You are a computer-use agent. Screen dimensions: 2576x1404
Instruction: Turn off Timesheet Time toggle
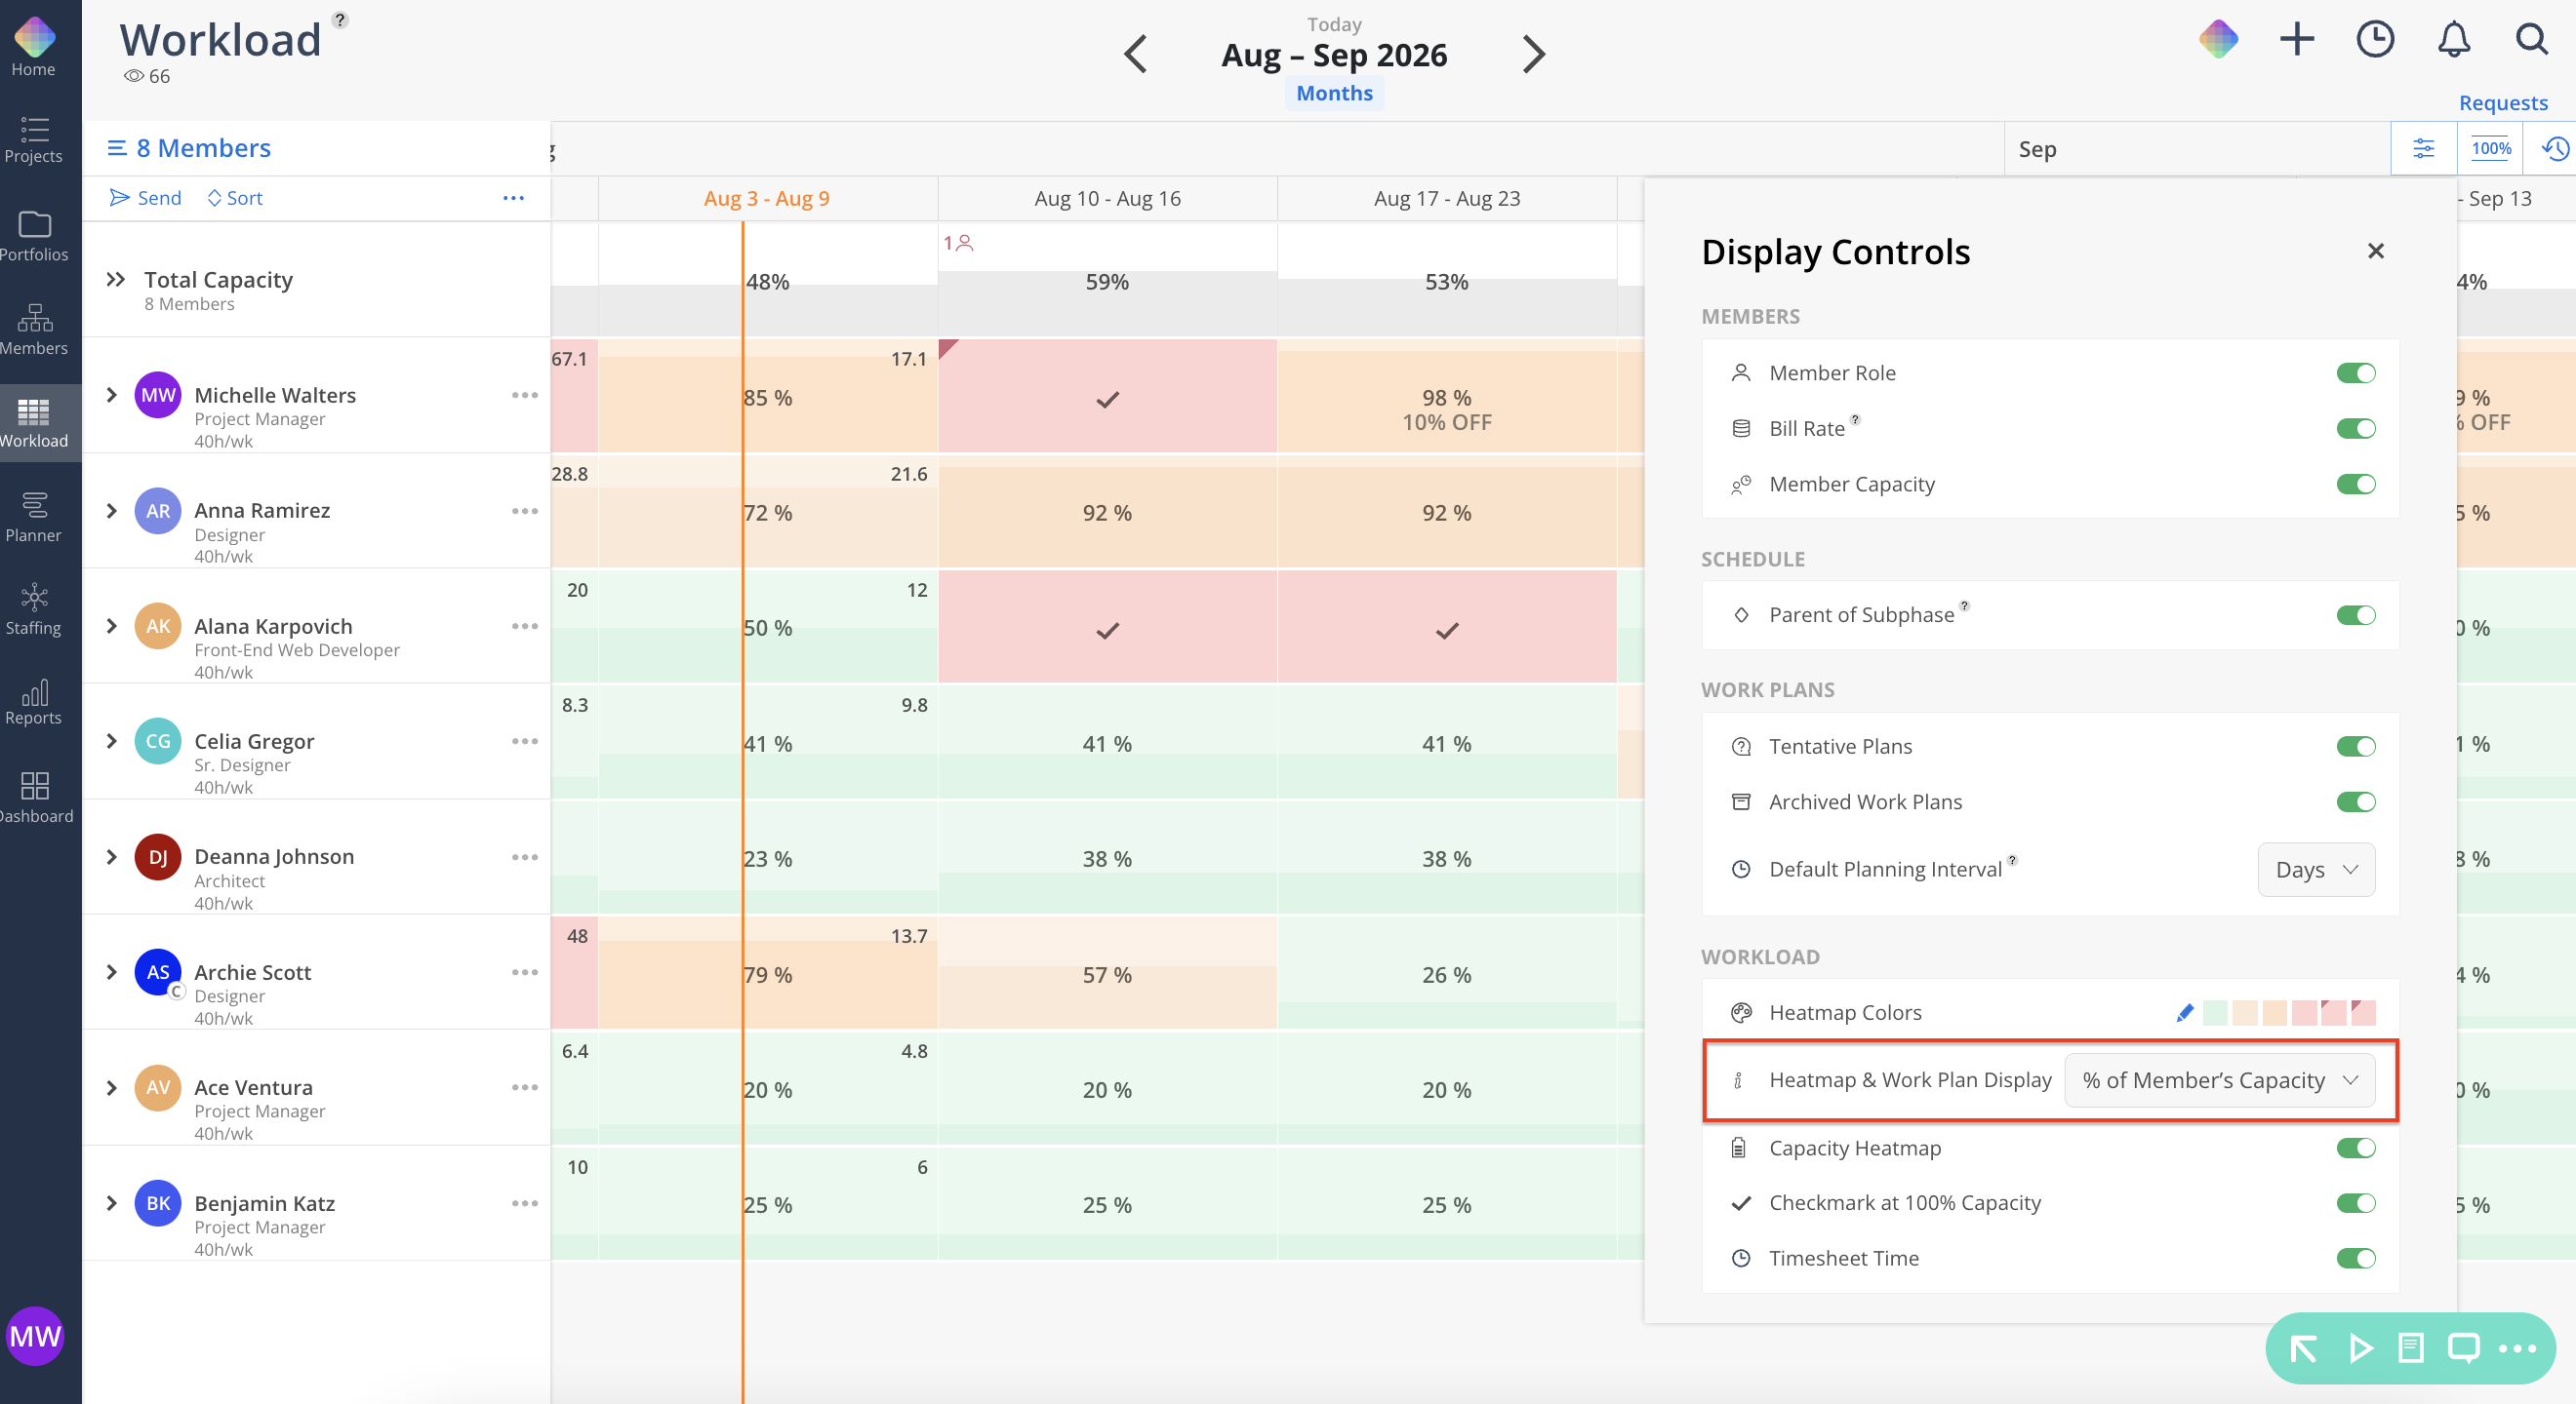(x=2355, y=1258)
